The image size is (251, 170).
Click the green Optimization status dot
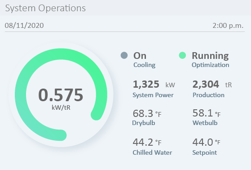pyautogui.click(x=182, y=55)
